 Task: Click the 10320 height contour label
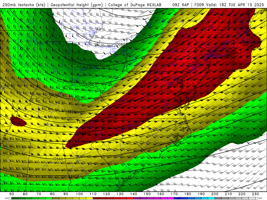point(70,112)
